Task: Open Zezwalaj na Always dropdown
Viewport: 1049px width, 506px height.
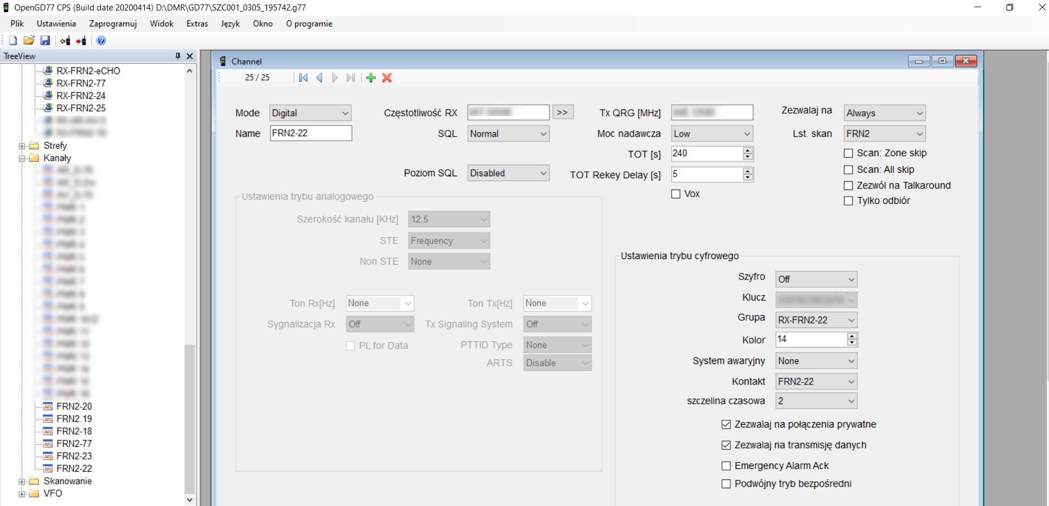Action: pos(885,113)
